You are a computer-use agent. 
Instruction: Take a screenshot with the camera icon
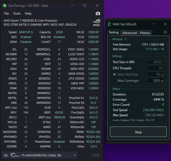[x=98, y=13]
